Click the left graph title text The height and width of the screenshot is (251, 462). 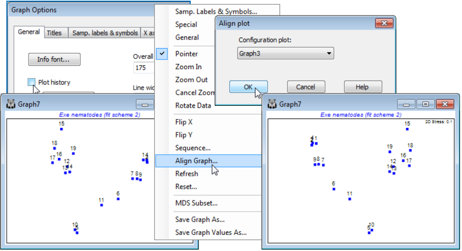[x=100, y=115]
